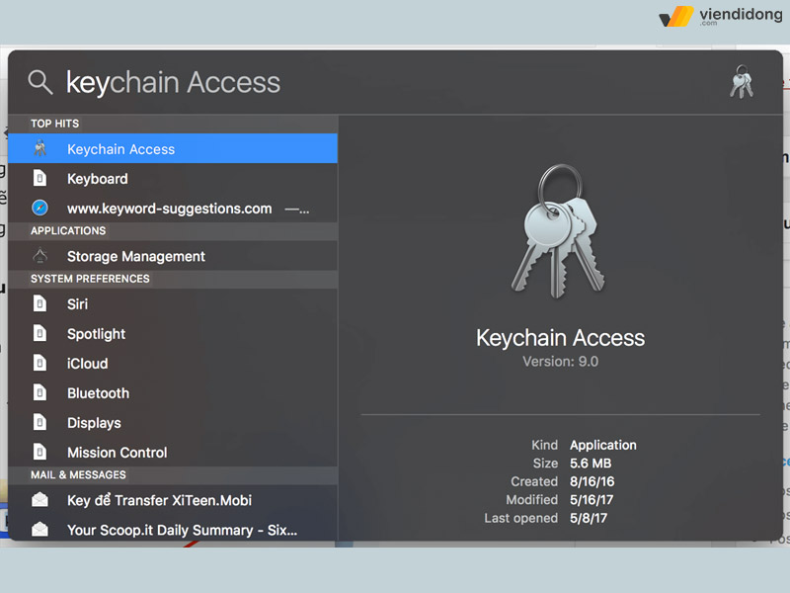Select the Keyboard result
790x593 pixels.
[173, 179]
